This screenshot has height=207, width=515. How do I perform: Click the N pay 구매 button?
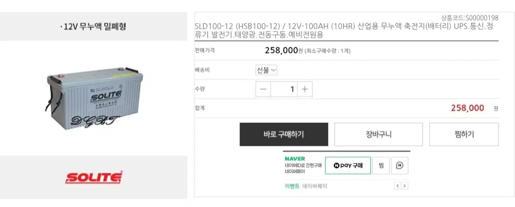click(348, 166)
